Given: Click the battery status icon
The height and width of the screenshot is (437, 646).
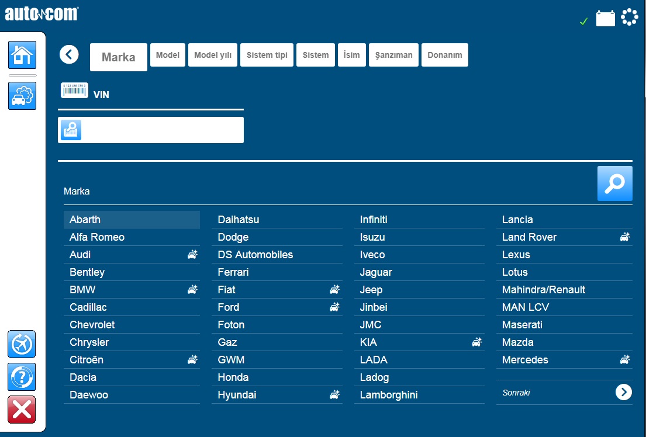Looking at the screenshot, I should pyautogui.click(x=606, y=19).
